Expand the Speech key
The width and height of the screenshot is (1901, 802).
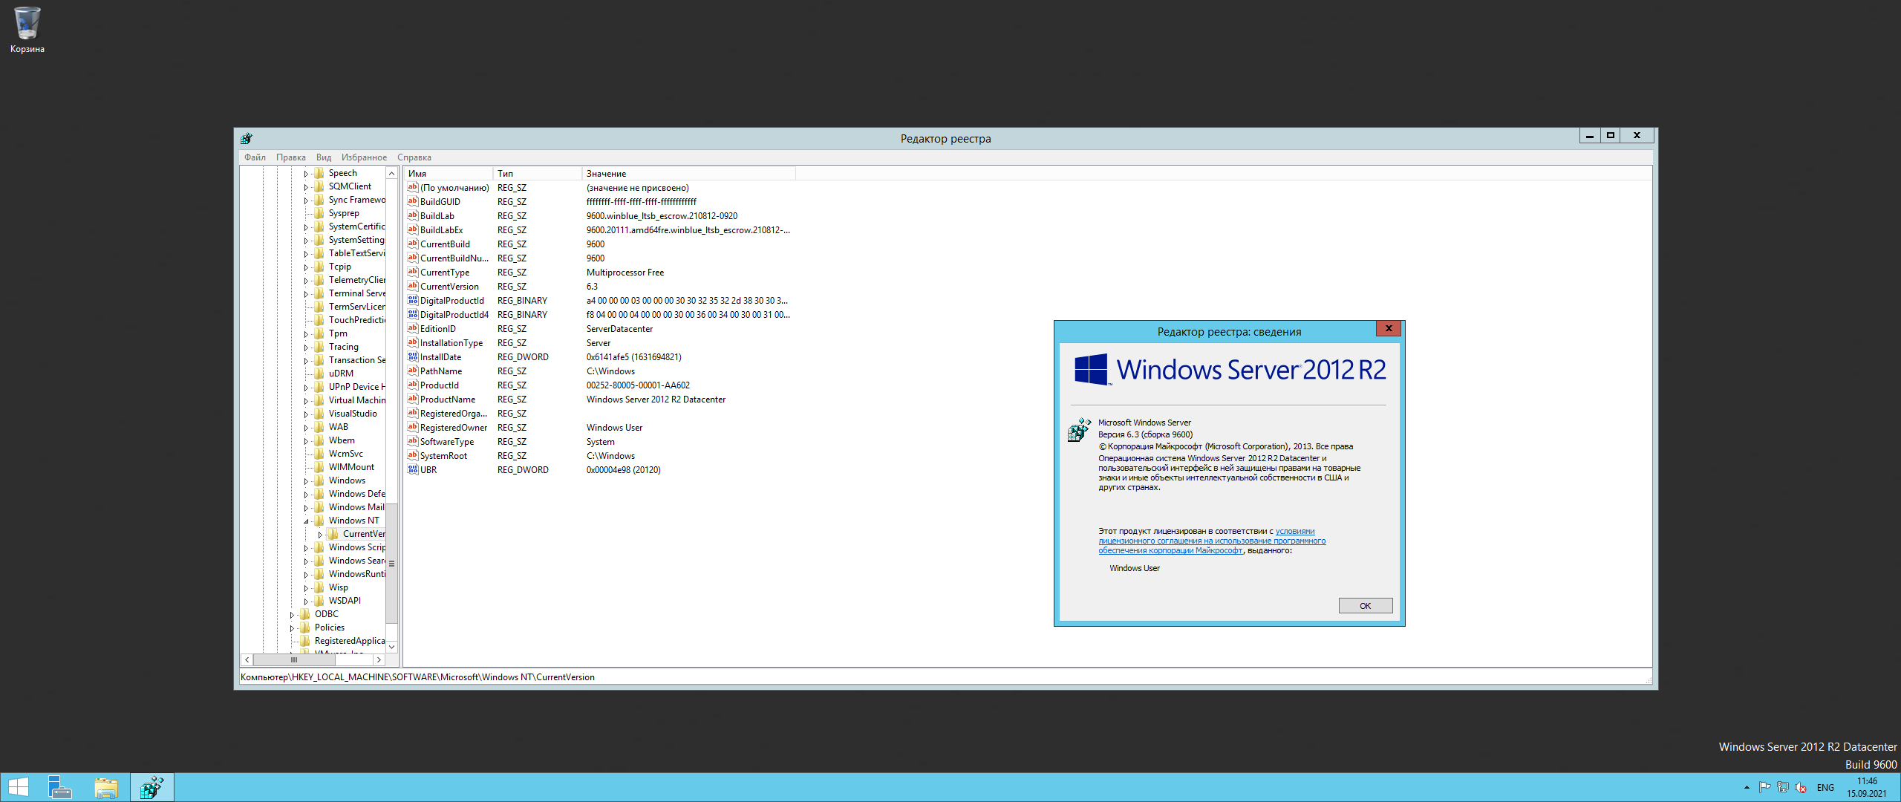coord(305,174)
